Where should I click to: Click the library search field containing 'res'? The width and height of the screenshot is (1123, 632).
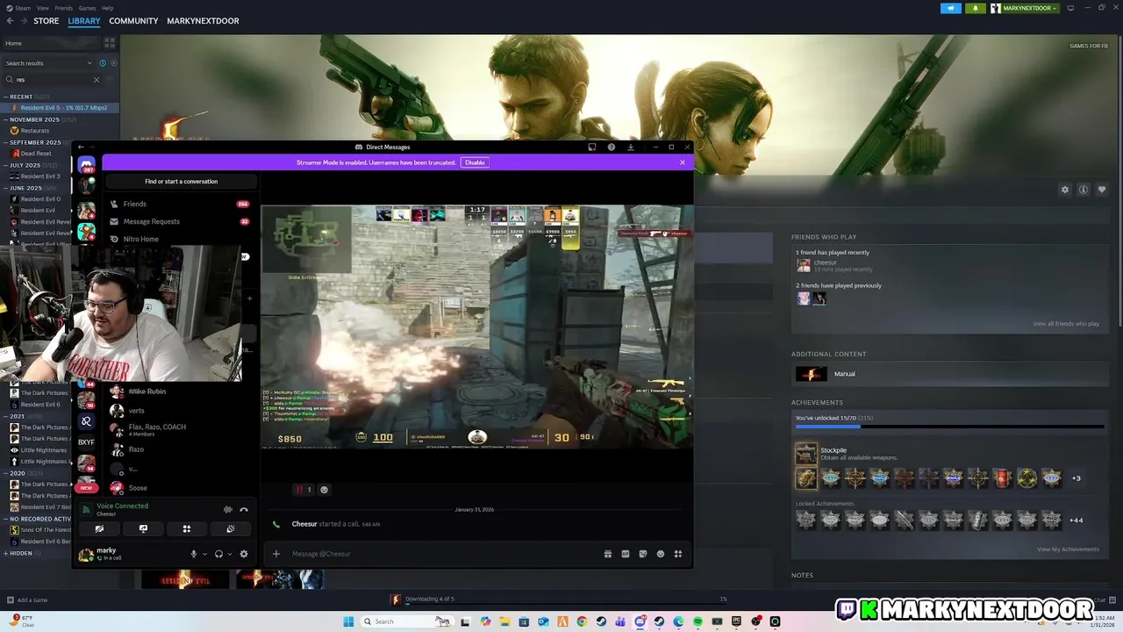point(52,80)
